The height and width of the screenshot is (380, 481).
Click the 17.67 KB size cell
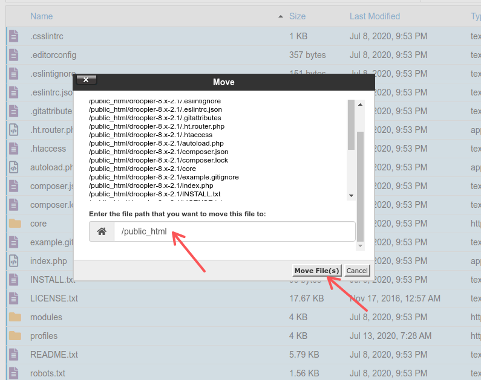307,298
